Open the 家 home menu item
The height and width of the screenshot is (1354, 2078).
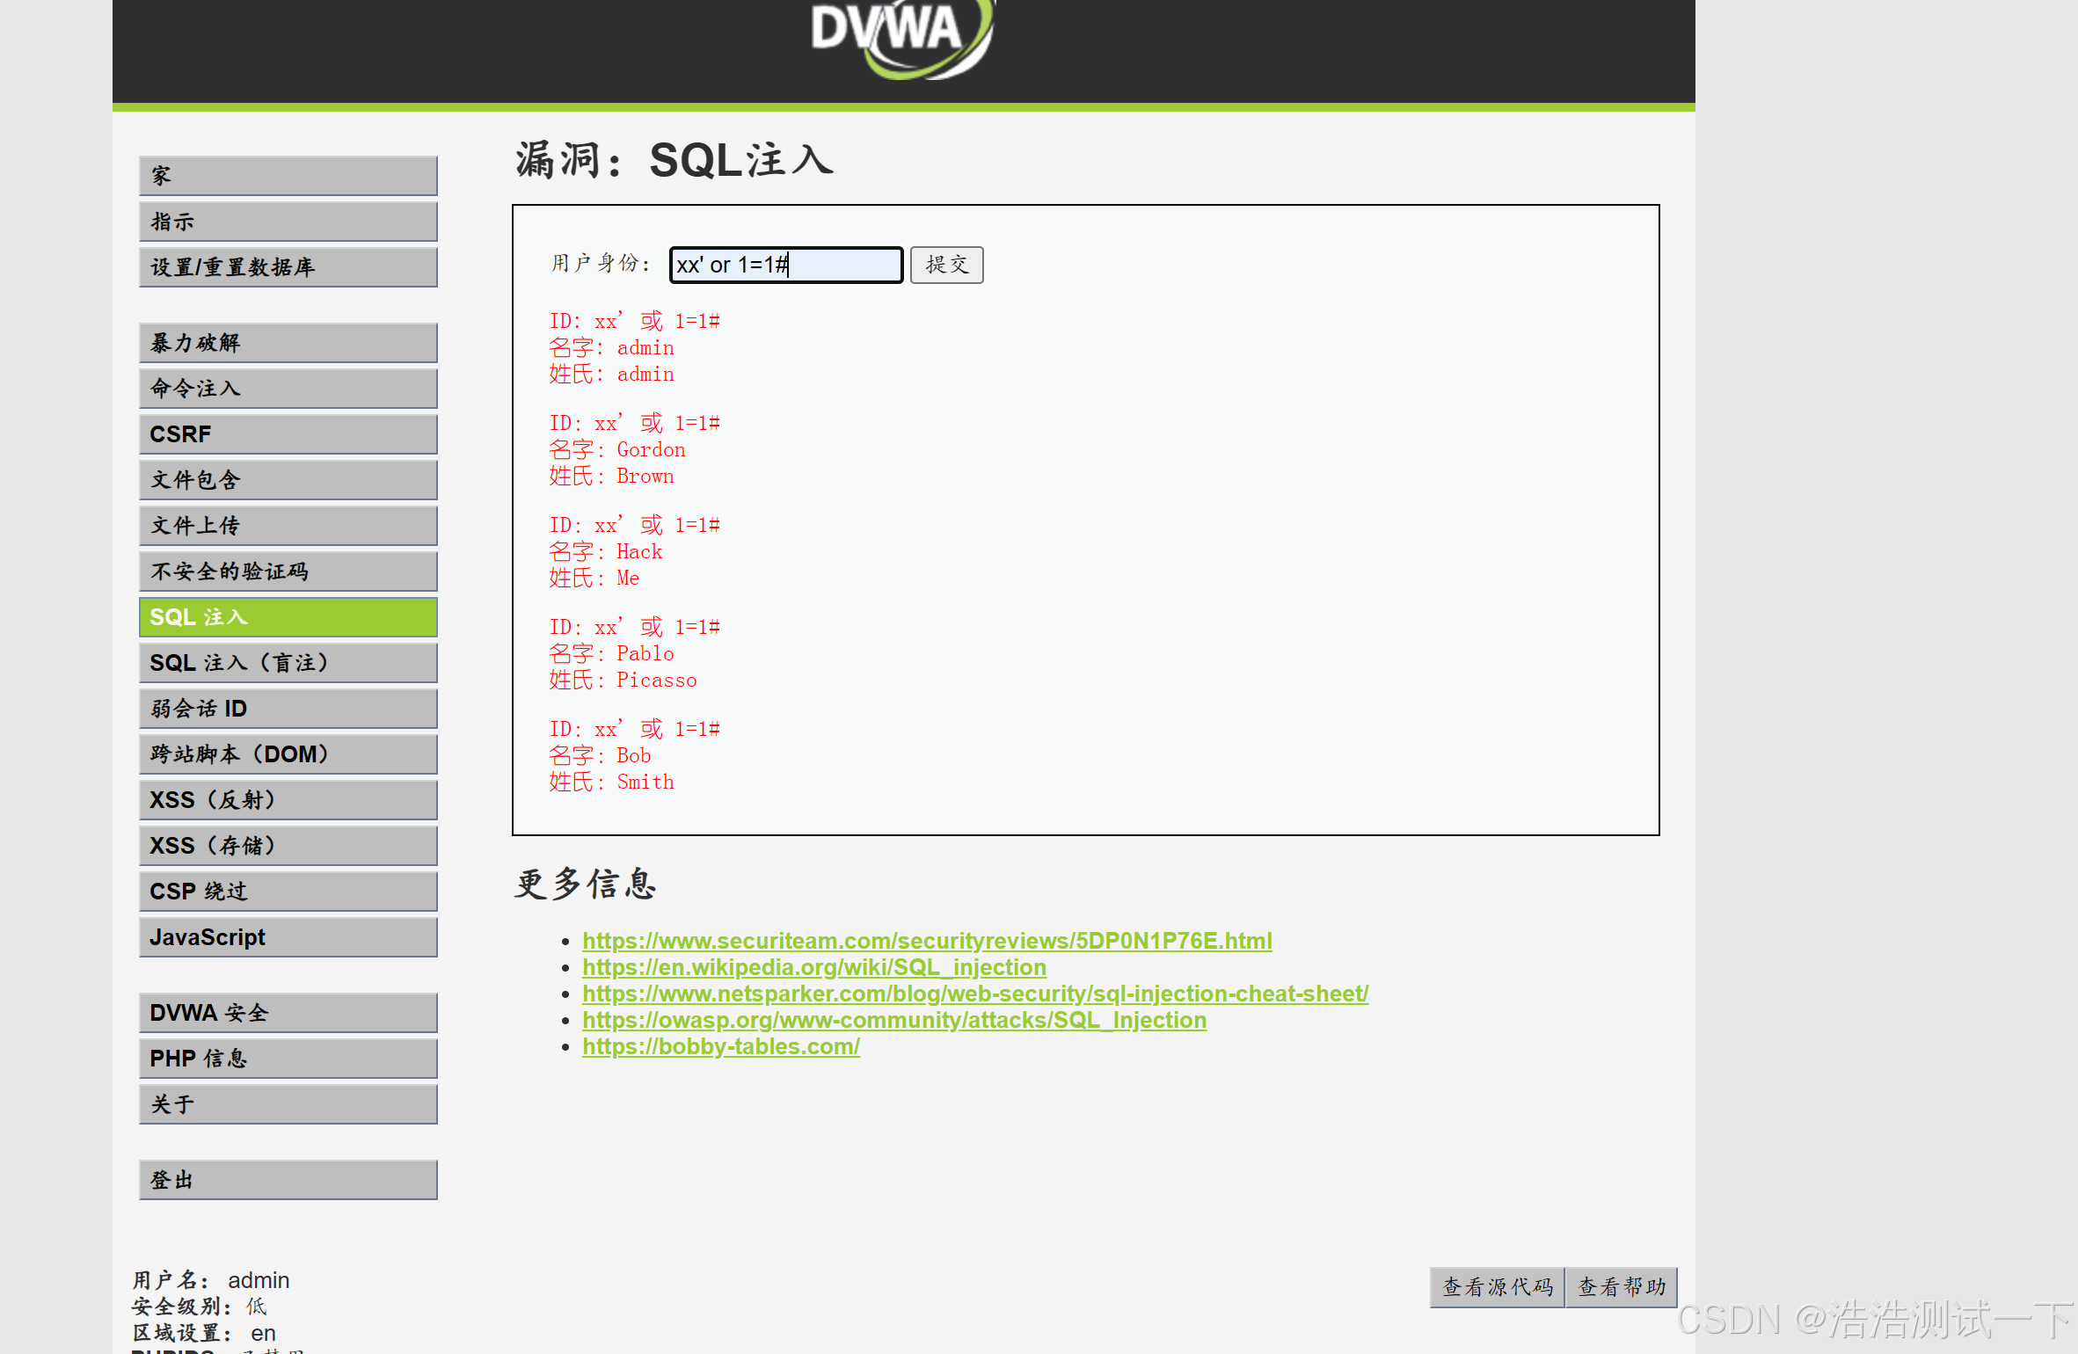(x=288, y=176)
